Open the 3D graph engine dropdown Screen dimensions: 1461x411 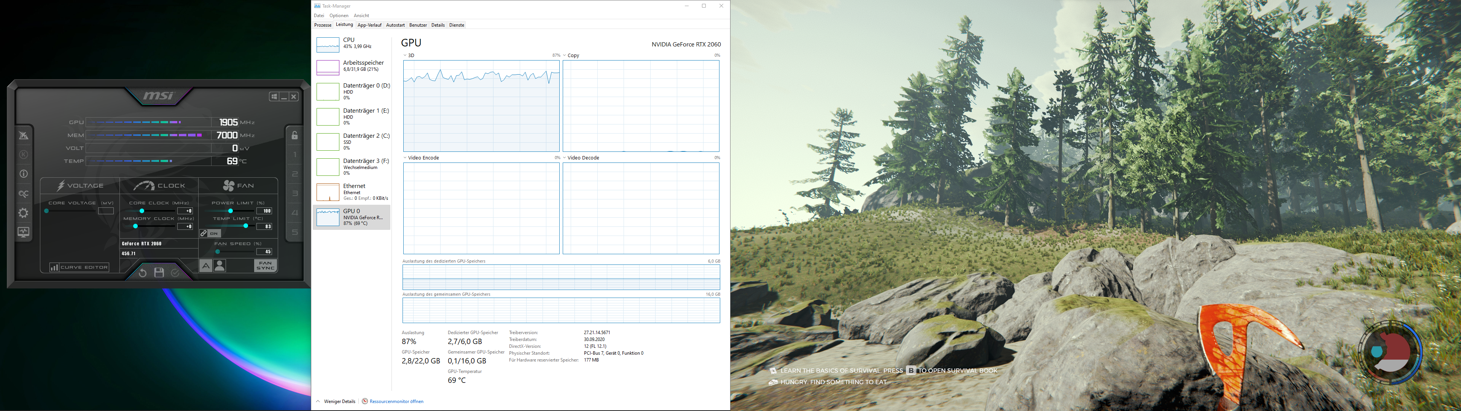(408, 56)
